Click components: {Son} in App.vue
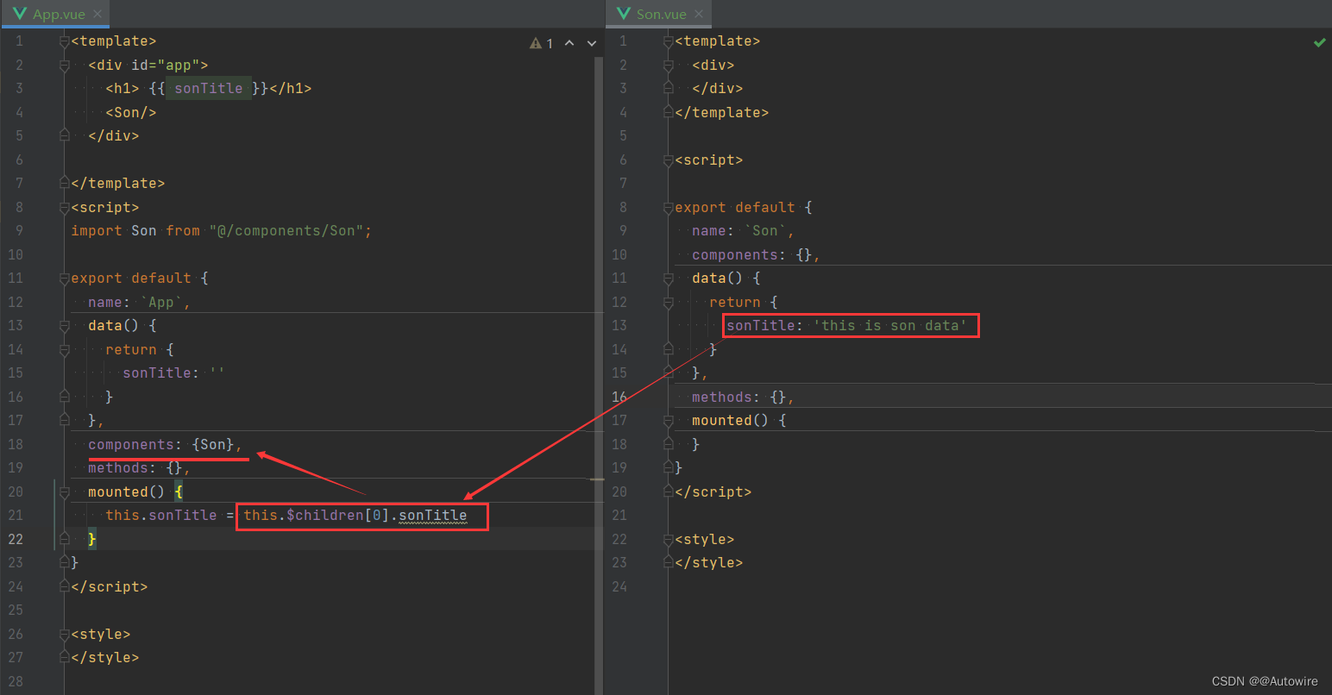The image size is (1332, 695). tap(161, 444)
